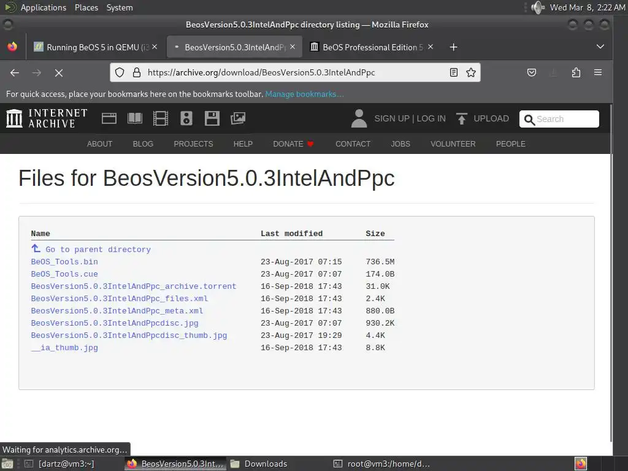Click the magnifier icon in Search box
Screen dimensions: 628x471
point(529,120)
